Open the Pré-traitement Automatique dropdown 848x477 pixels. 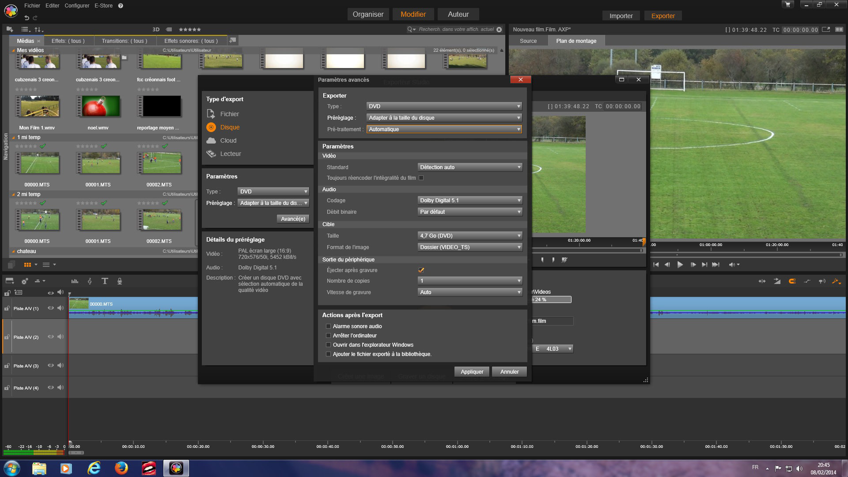point(444,129)
